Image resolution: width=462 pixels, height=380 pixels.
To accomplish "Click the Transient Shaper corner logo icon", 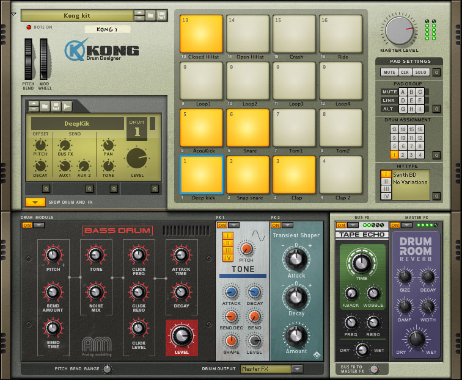I will pyautogui.click(x=317, y=355).
